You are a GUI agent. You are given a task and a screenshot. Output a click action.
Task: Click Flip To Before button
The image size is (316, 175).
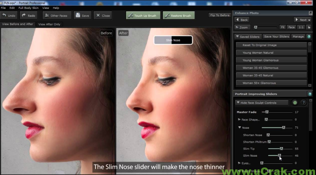(220, 15)
